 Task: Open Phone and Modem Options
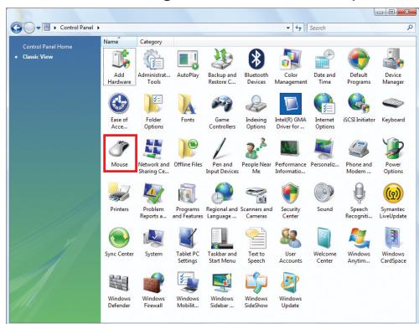pyautogui.click(x=359, y=156)
